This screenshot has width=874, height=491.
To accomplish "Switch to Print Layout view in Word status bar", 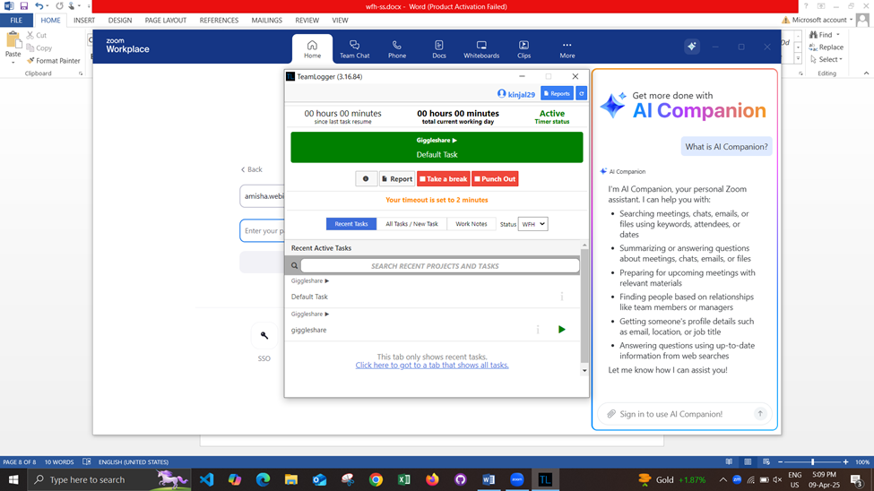I will (748, 461).
